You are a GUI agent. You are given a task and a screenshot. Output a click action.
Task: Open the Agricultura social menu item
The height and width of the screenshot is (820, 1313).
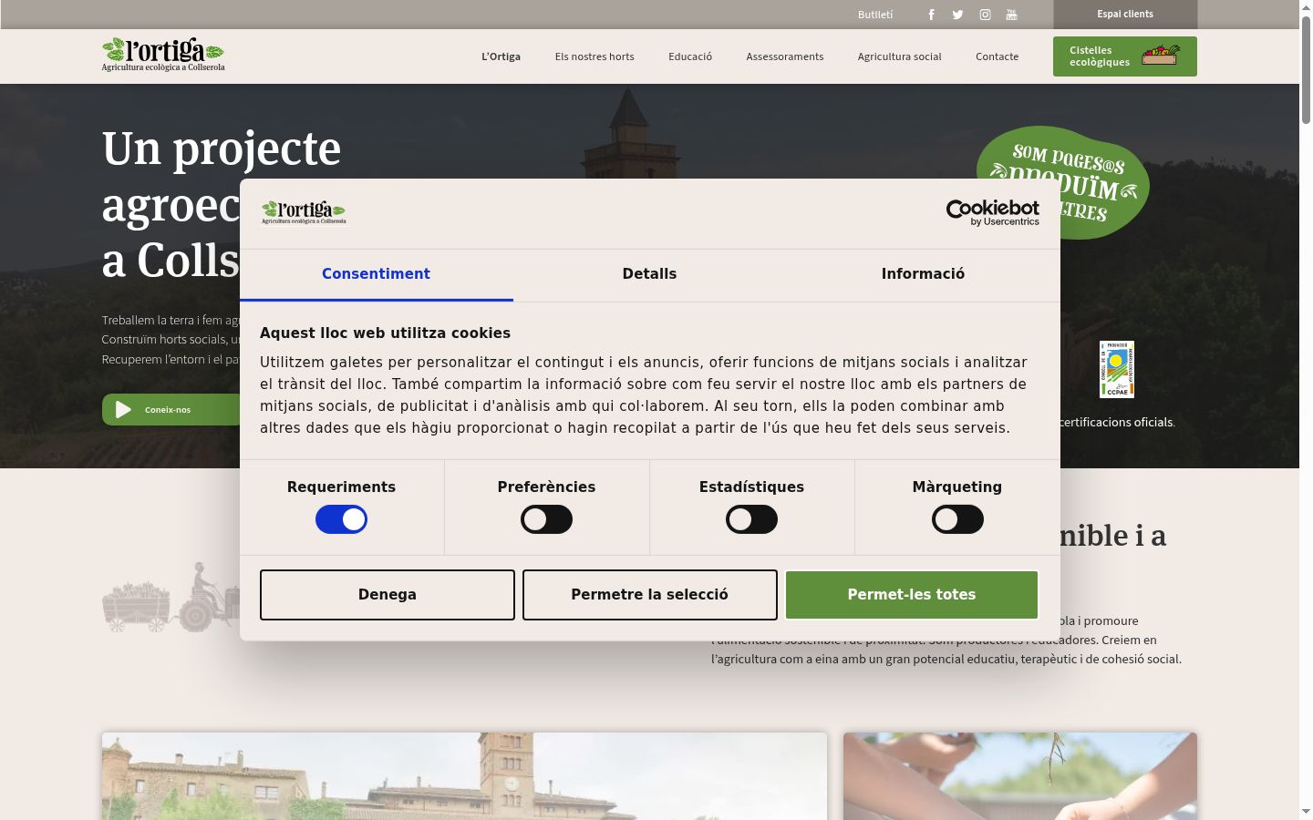coord(900,56)
